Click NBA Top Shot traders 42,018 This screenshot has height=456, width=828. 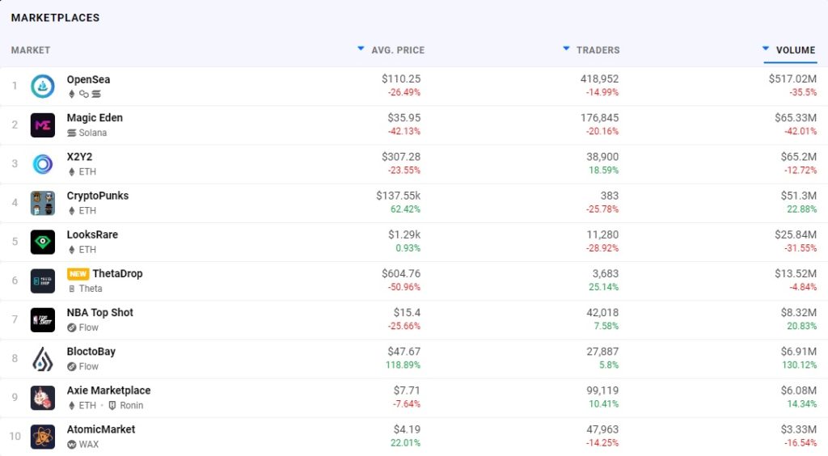[x=602, y=313]
